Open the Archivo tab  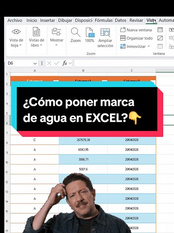point(15,20)
